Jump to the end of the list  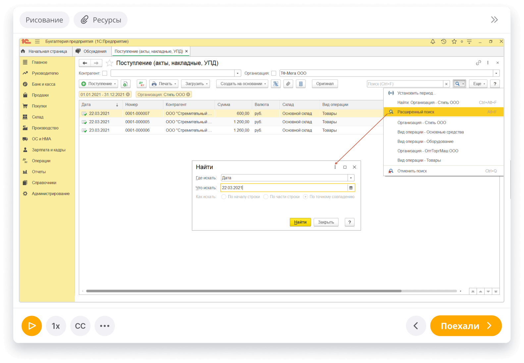tap(496, 291)
